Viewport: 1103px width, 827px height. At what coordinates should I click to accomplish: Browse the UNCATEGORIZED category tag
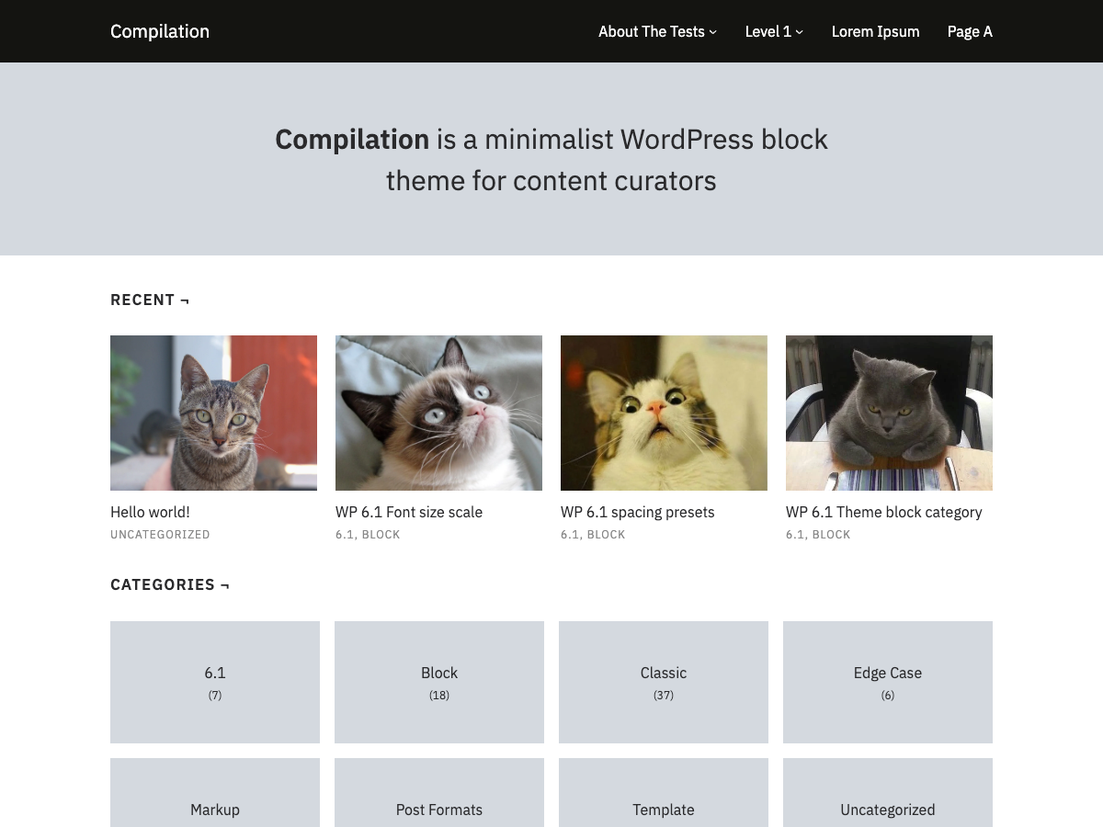pyautogui.click(x=160, y=534)
